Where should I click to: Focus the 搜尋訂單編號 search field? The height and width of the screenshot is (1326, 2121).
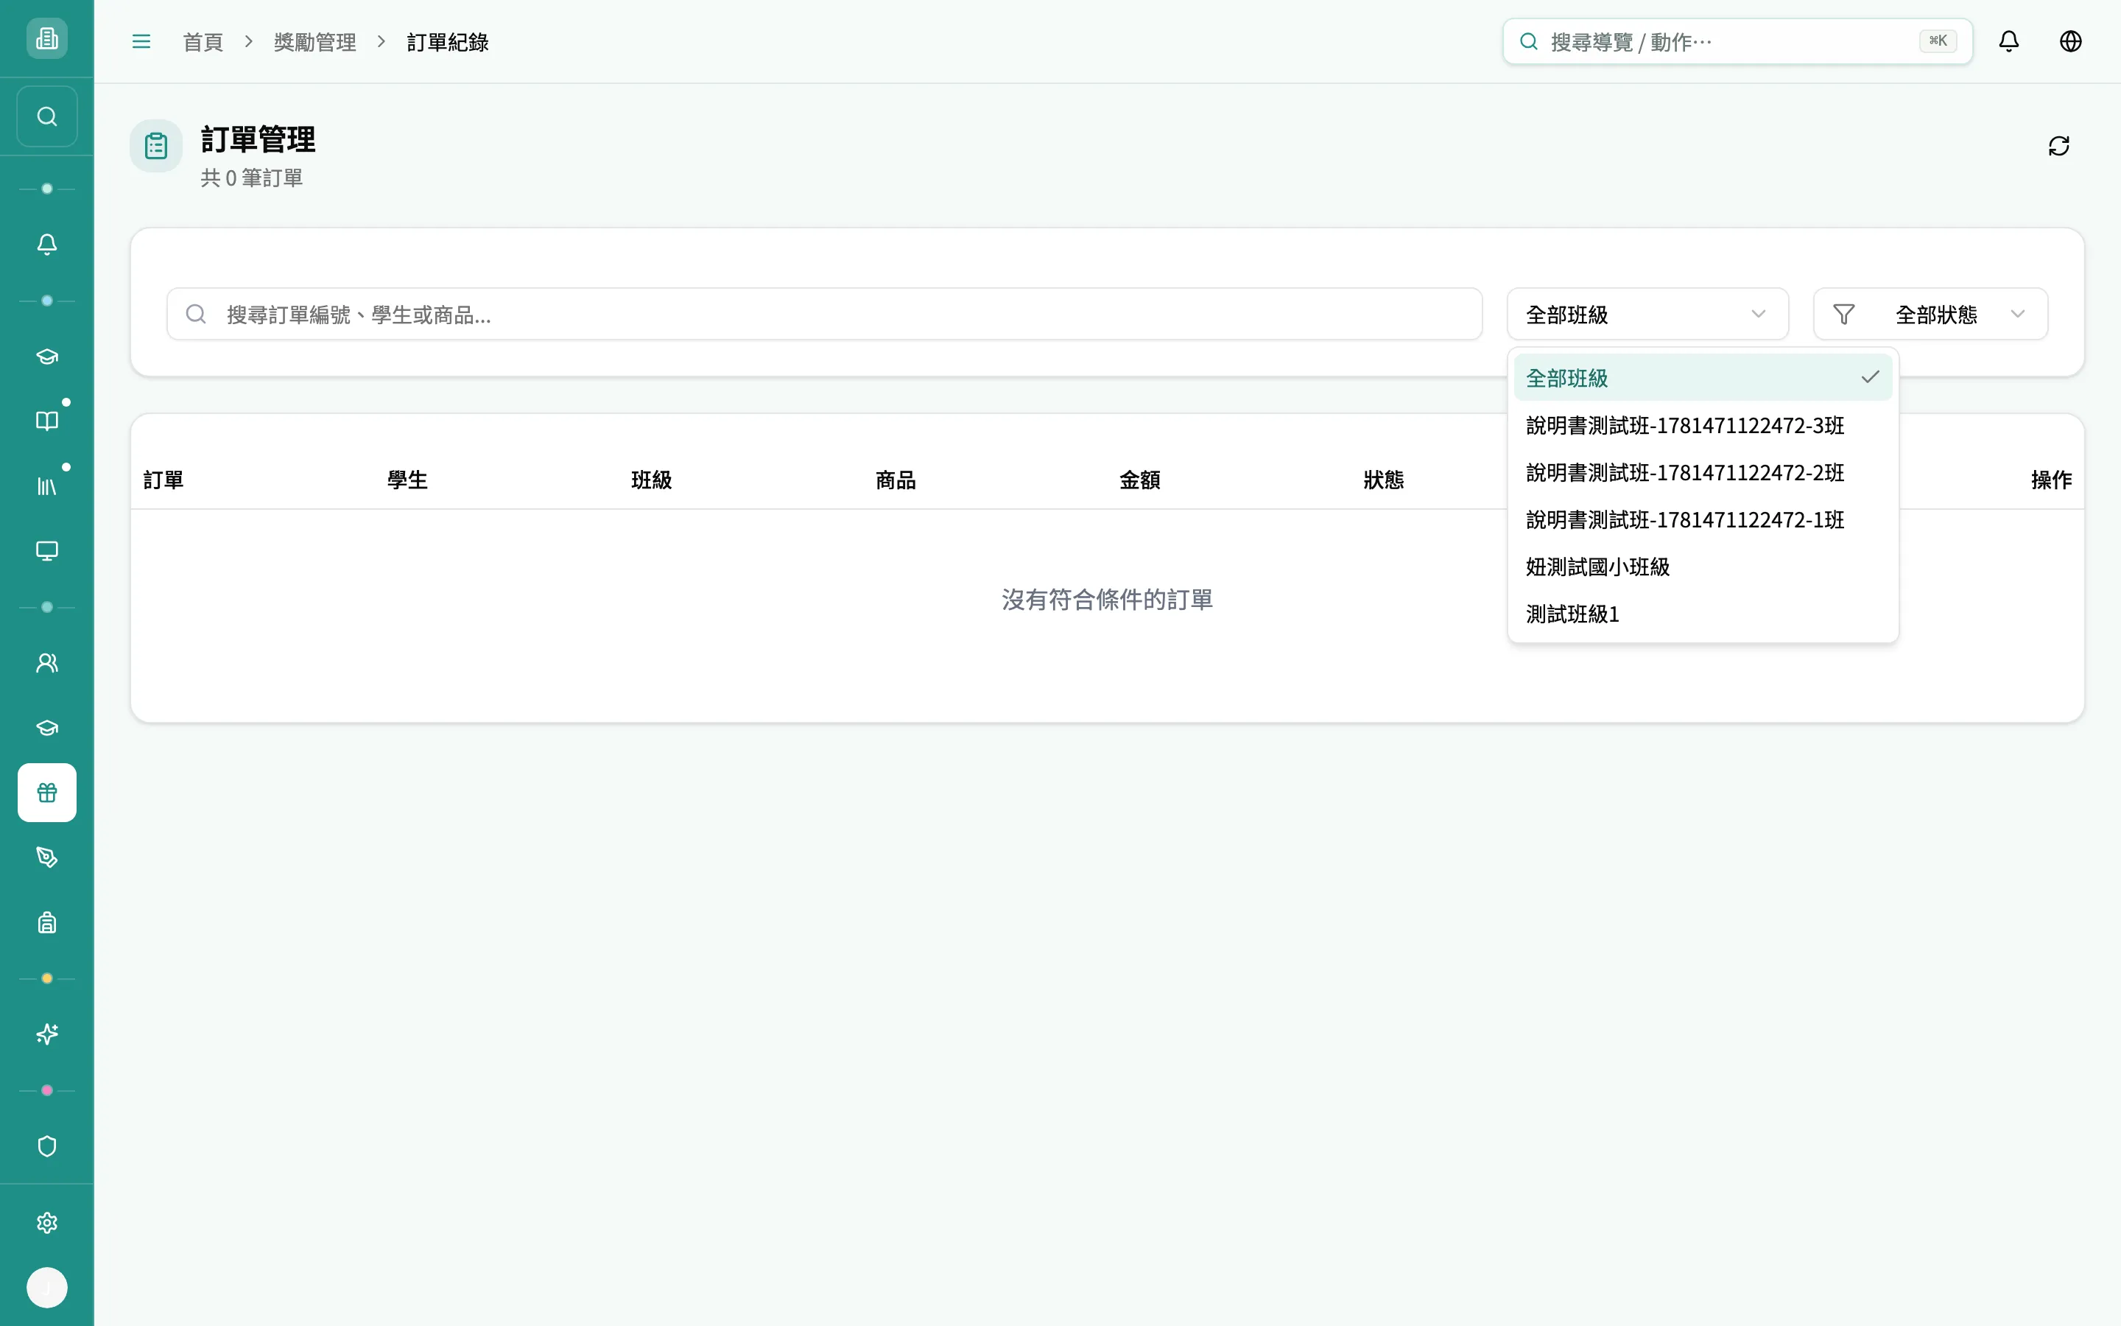click(x=824, y=314)
